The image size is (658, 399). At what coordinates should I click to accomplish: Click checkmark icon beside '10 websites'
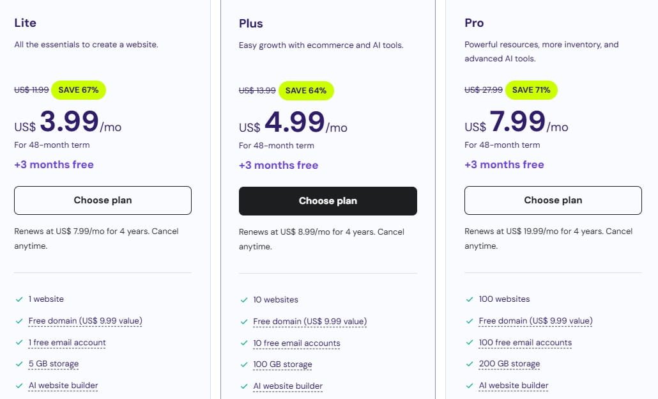tap(244, 299)
